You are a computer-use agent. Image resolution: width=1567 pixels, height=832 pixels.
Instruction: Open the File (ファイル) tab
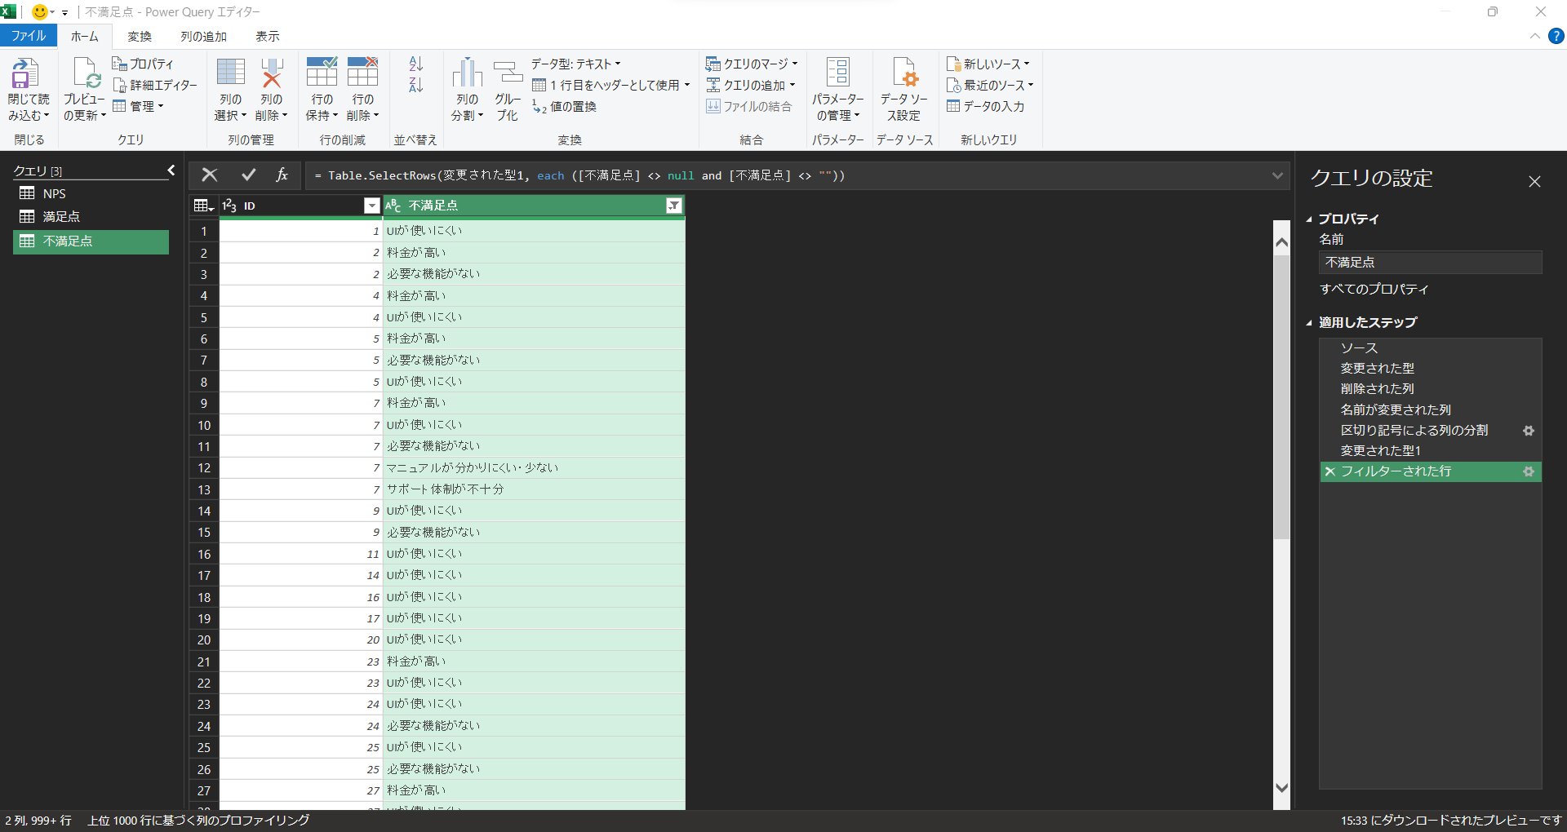click(x=29, y=36)
